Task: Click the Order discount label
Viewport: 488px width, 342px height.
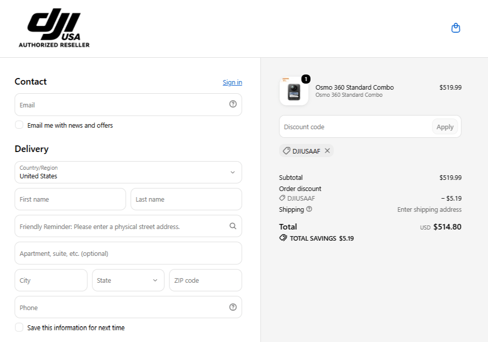Action: pyautogui.click(x=300, y=188)
